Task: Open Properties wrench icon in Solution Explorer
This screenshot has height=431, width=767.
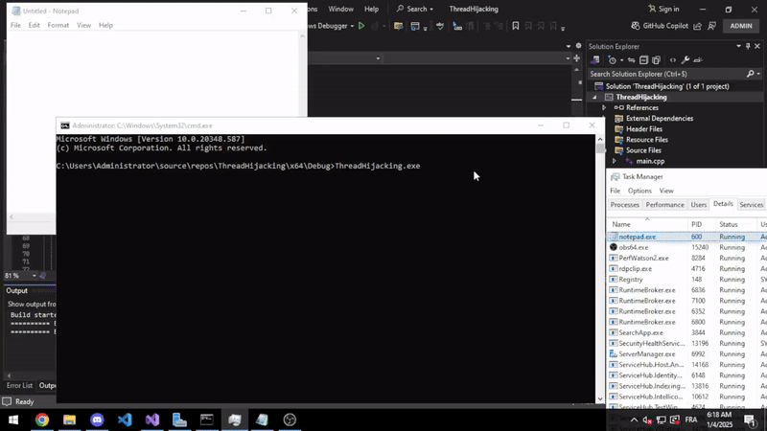Action: pyautogui.click(x=686, y=60)
